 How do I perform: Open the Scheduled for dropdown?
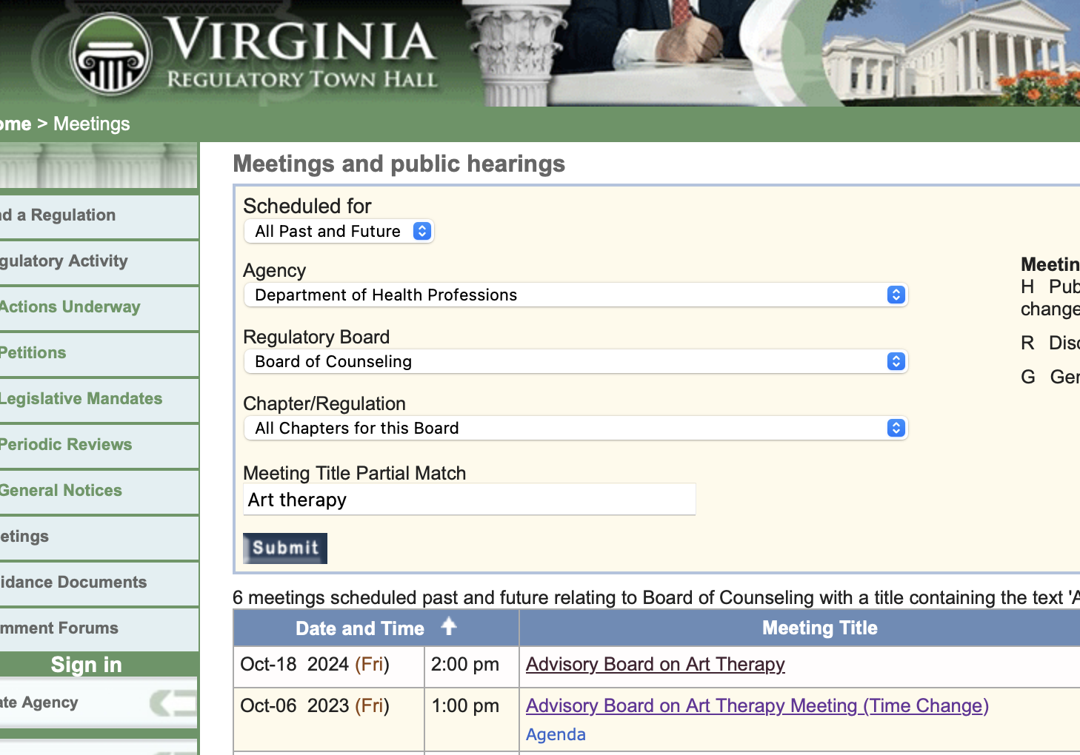(x=339, y=232)
